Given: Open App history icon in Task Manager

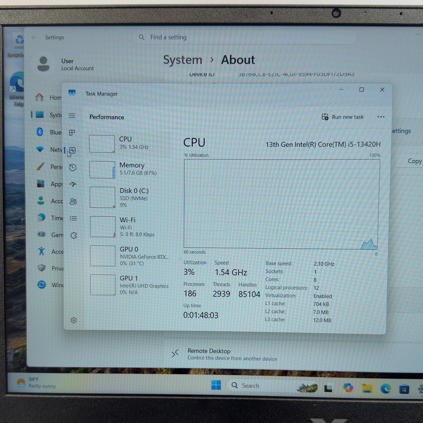Looking at the screenshot, I should 73,167.
